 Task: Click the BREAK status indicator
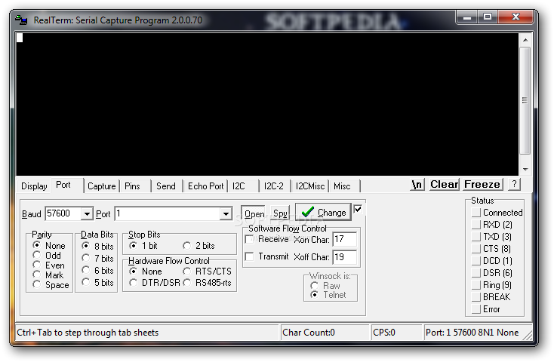pos(476,296)
